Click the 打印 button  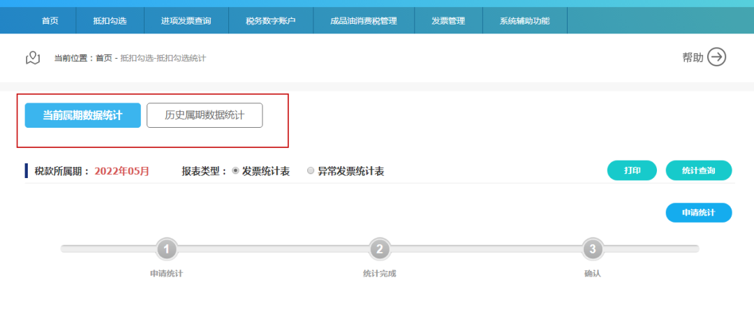632,170
